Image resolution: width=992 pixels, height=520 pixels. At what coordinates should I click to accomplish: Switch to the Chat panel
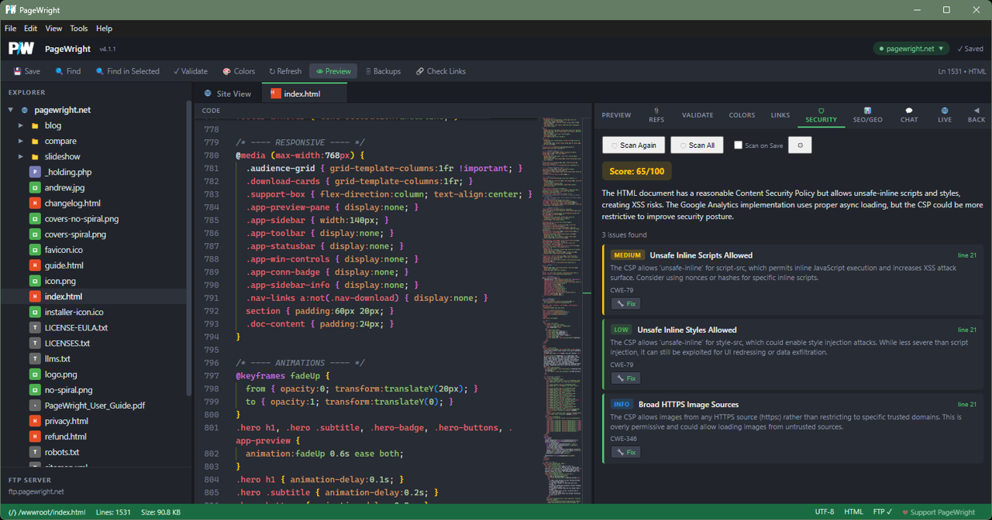908,115
